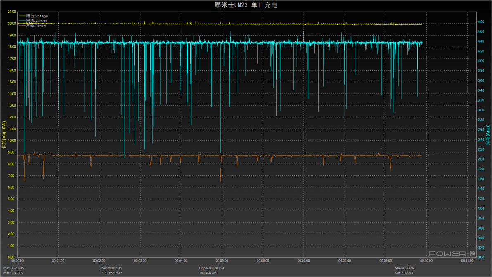The image size is (492, 277).
Task: Click the 5.00 voltage axis label
Action: click(11, 199)
